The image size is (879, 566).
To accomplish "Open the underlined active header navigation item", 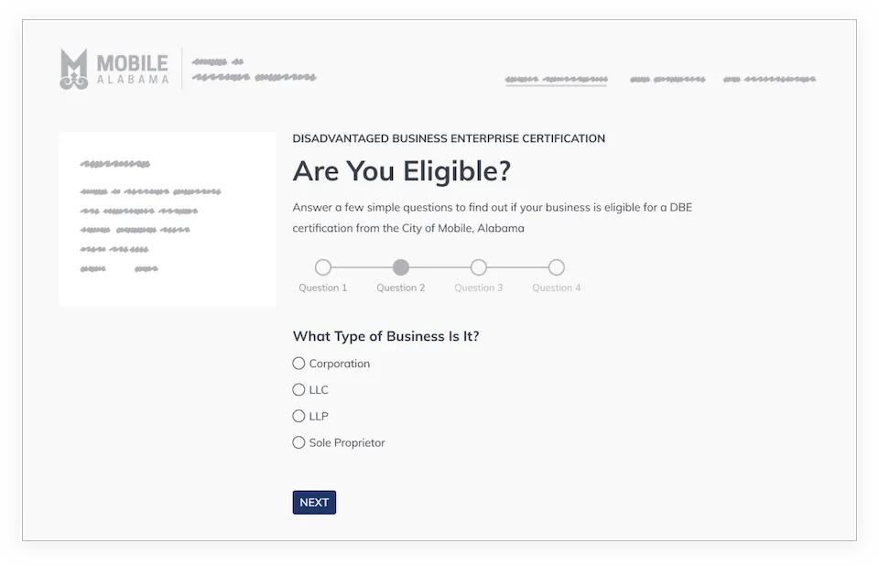I will coord(556,80).
